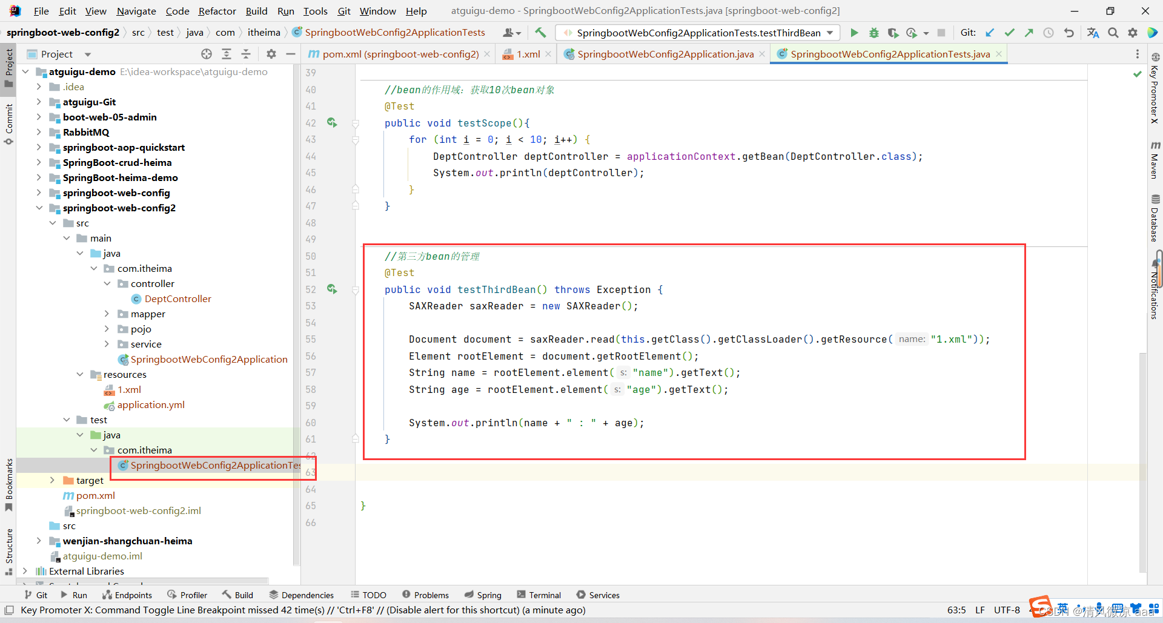Open the Refactor menu
The height and width of the screenshot is (623, 1163).
(217, 11)
